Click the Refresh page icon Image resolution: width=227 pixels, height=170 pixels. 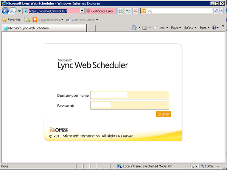(128, 11)
